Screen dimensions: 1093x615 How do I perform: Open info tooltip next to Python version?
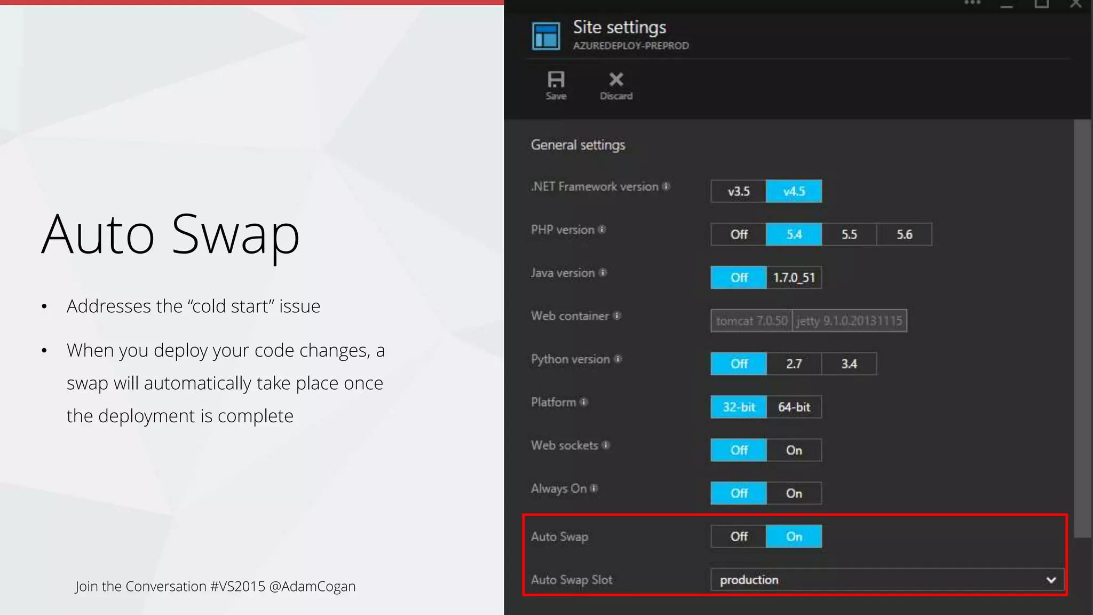(618, 359)
